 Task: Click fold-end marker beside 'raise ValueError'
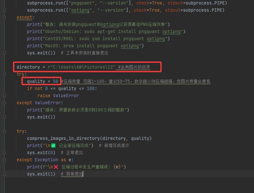4,96
